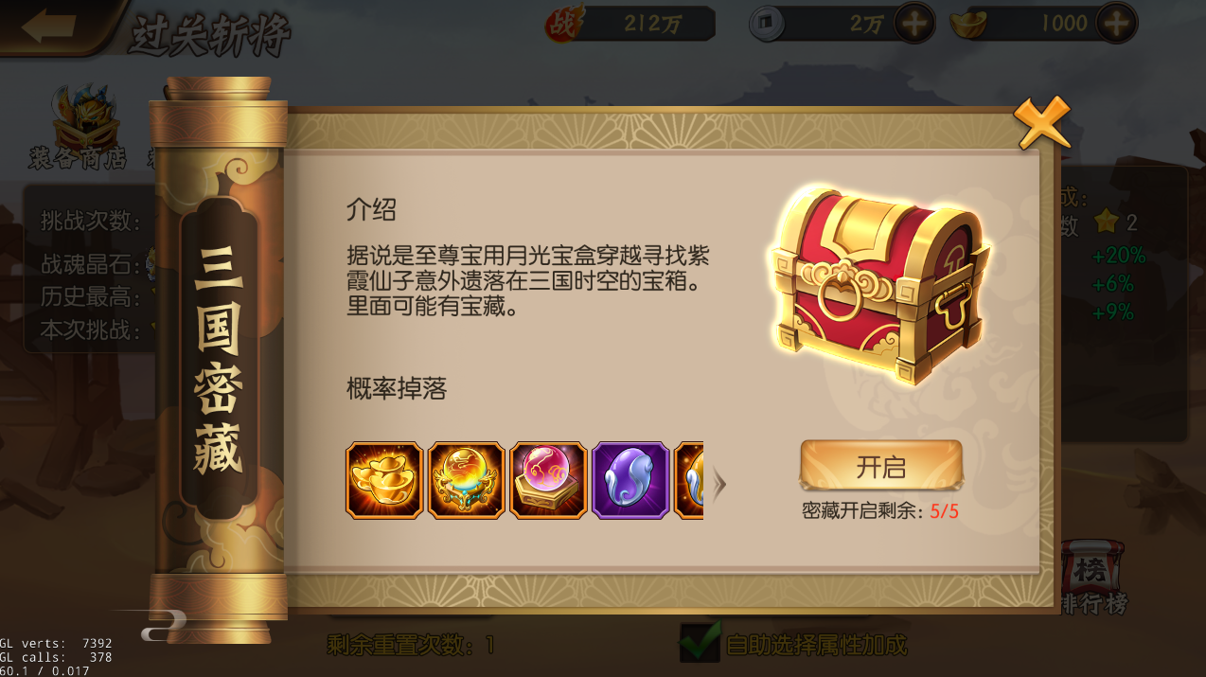Click the silver coin currency icon
Screen dimensions: 1206x677
[x=766, y=24]
